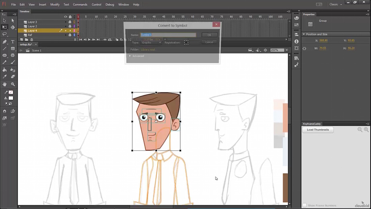Select the Hand tool
This screenshot has height=209, width=371.
tap(5, 84)
